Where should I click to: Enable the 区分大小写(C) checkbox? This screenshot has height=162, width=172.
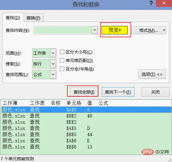pyautogui.click(x=62, y=52)
